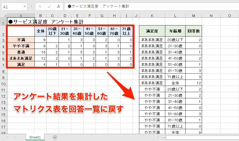239x141 pixels.
Task: Click the horizontal scrollbar track
Action: 203,137
